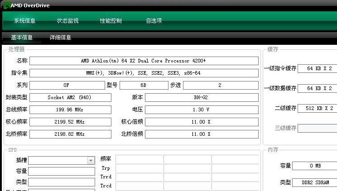Select the 北桥频率 2198.82 MHz value
This screenshot has height=191, width=337.
tap(70, 134)
